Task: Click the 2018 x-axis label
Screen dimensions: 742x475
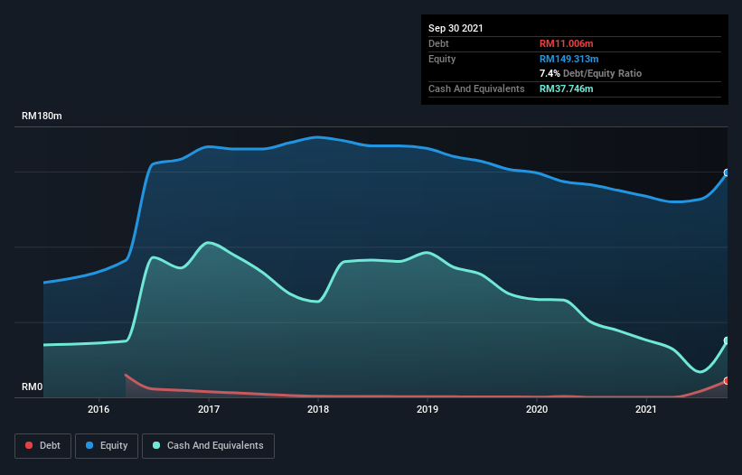Action: click(x=318, y=409)
